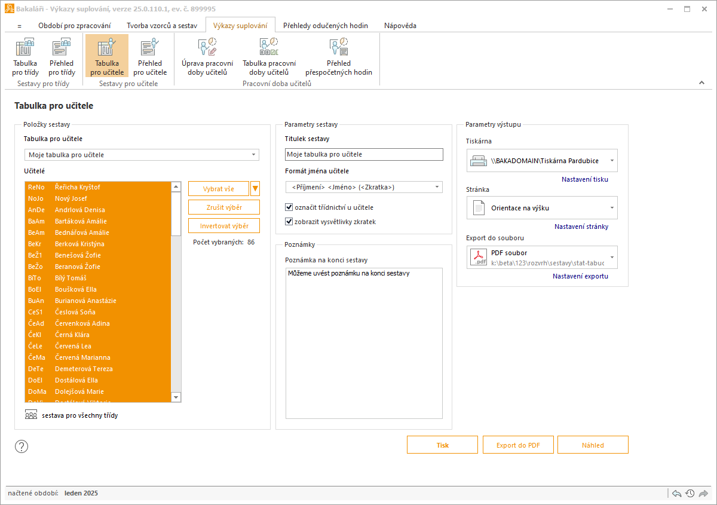Click sestava pro všechny třídy icon

point(31,415)
